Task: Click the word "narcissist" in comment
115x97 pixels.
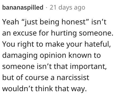Action: pyautogui.click(x=73, y=77)
